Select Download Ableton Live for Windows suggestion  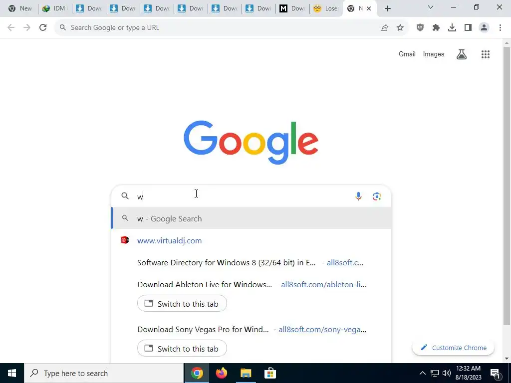[252, 284]
